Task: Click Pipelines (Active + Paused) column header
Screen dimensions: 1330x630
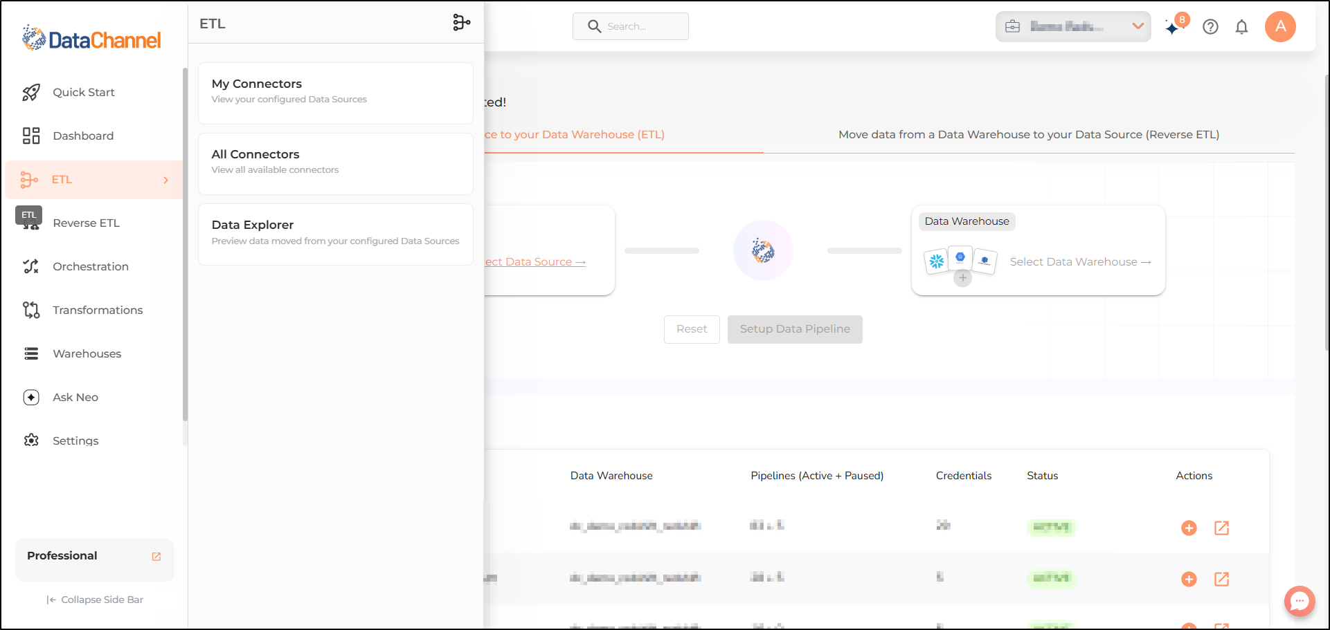Action: pos(817,476)
